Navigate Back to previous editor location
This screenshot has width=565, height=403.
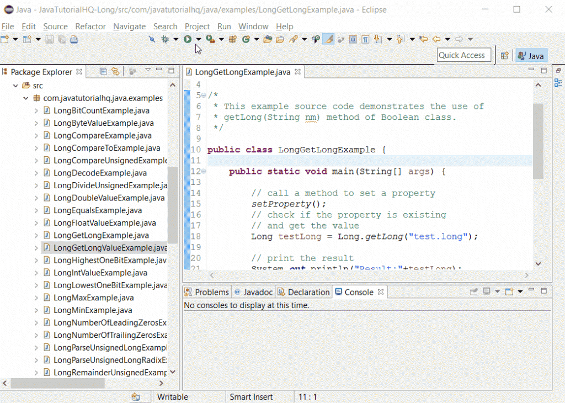point(438,39)
